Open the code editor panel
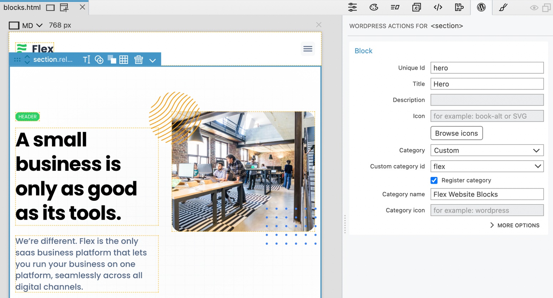The width and height of the screenshot is (553, 298). (438, 7)
